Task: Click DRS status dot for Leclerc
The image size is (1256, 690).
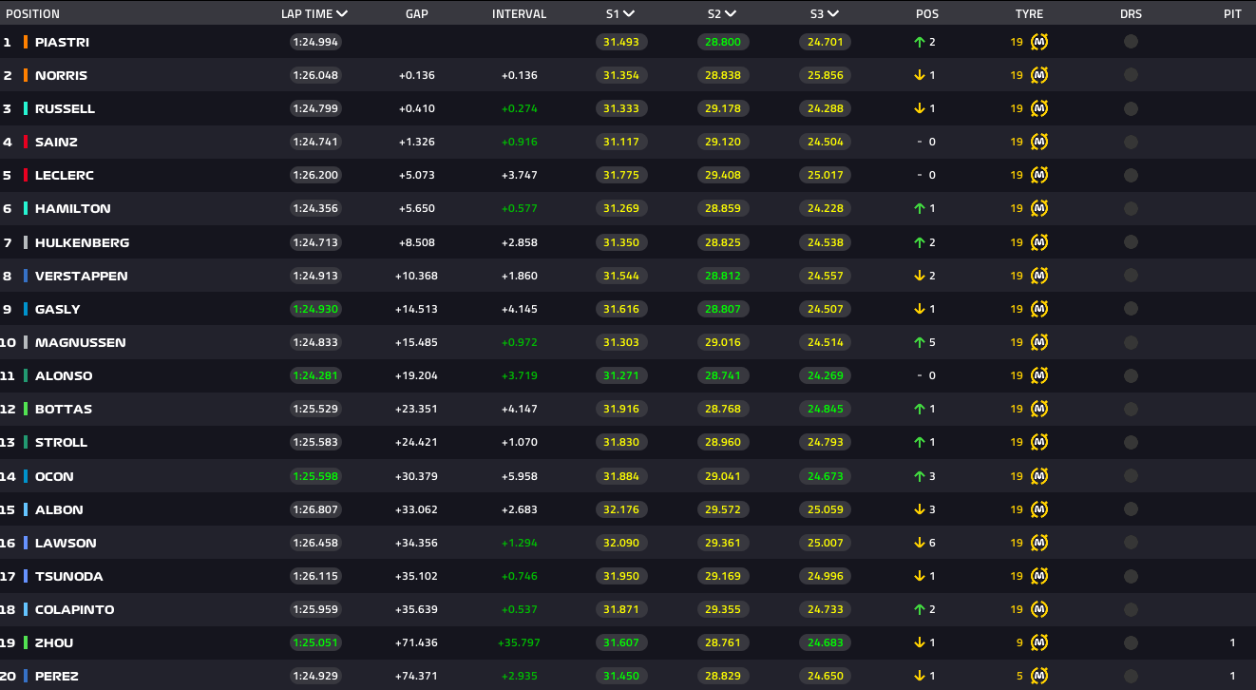Action: click(x=1131, y=175)
